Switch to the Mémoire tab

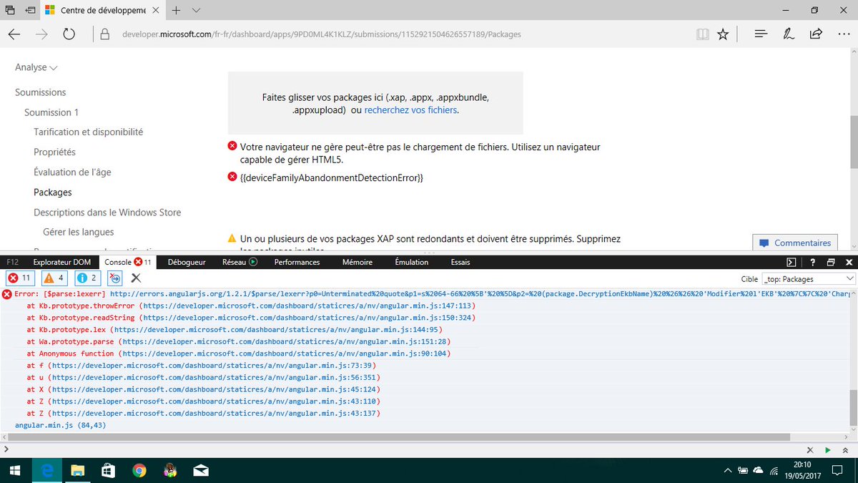(357, 262)
